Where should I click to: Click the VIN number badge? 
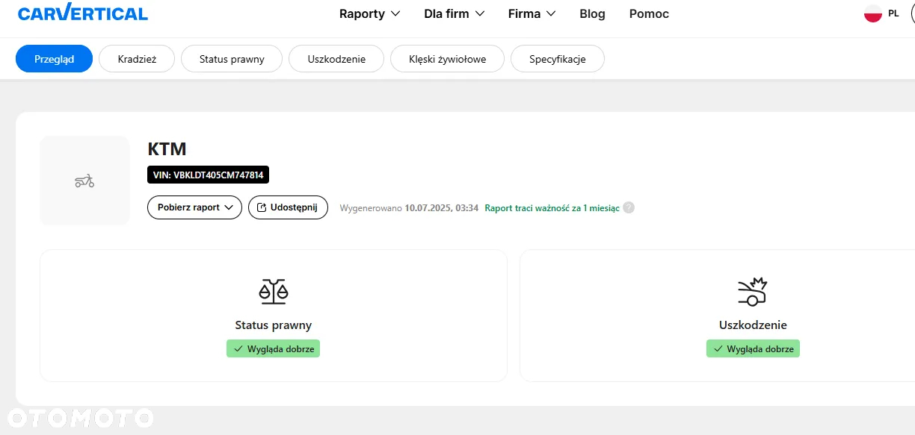click(x=209, y=175)
